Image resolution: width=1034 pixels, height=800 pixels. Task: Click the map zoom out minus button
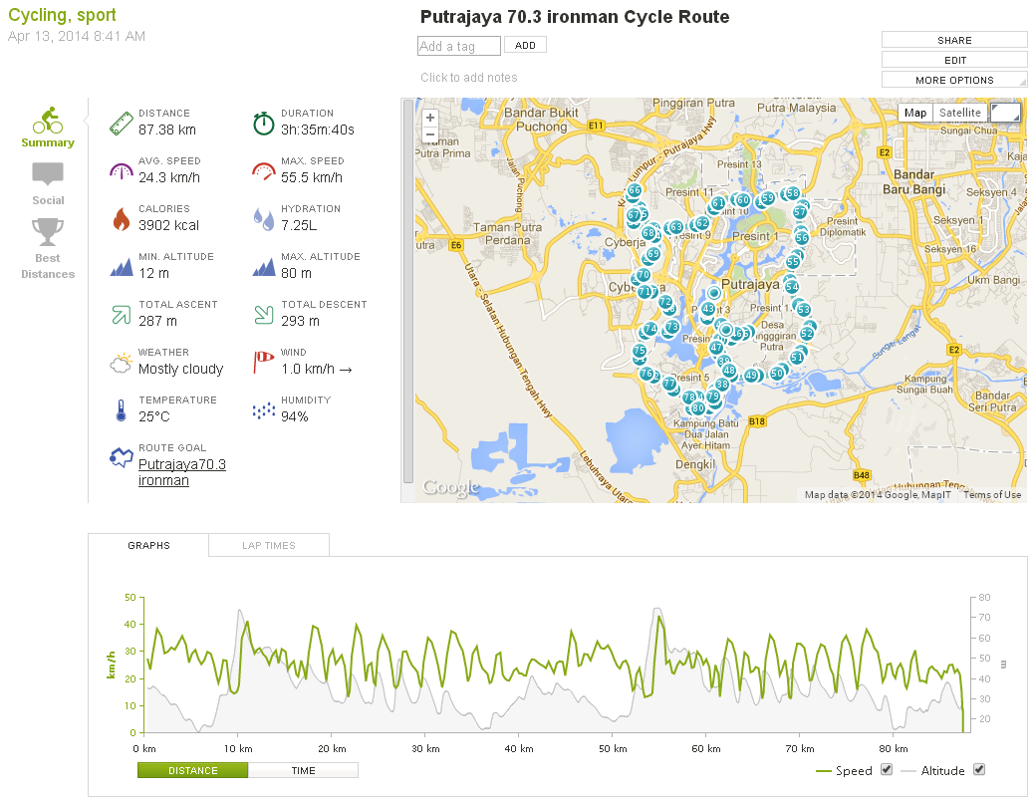click(430, 133)
